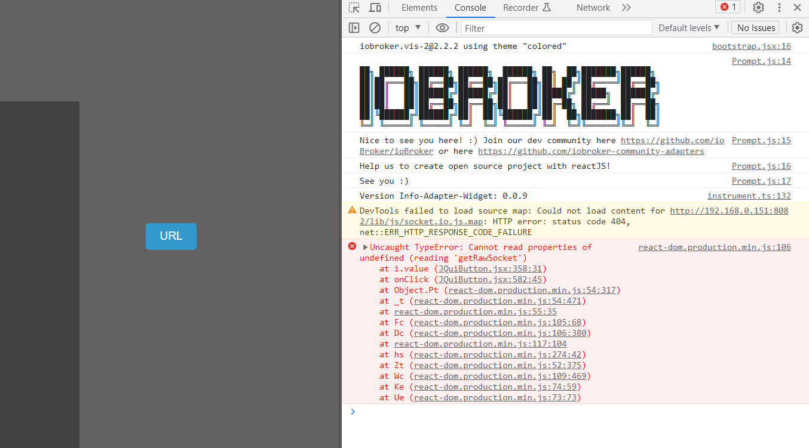
Task: Open the Default levels dropdown
Action: click(689, 27)
